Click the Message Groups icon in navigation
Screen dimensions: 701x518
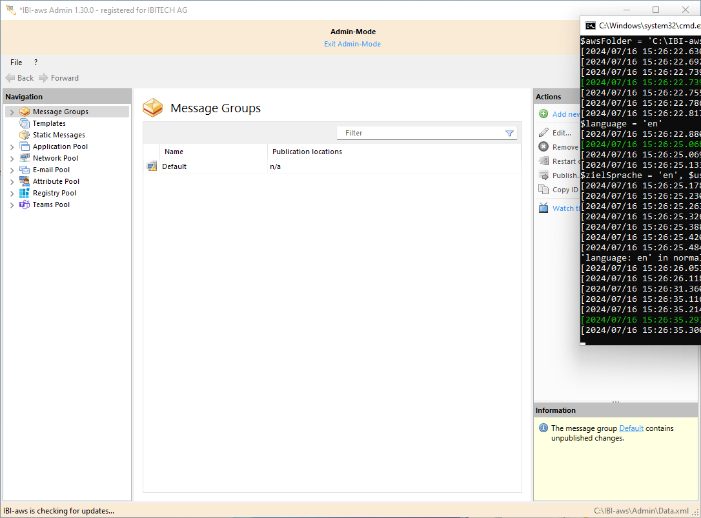tap(25, 112)
